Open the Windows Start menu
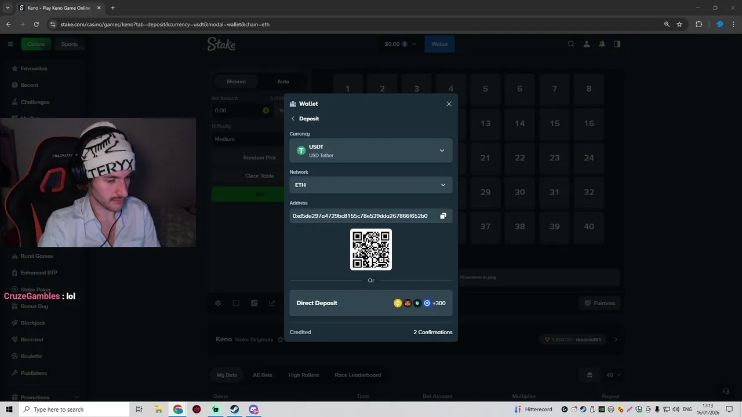 tap(9, 409)
